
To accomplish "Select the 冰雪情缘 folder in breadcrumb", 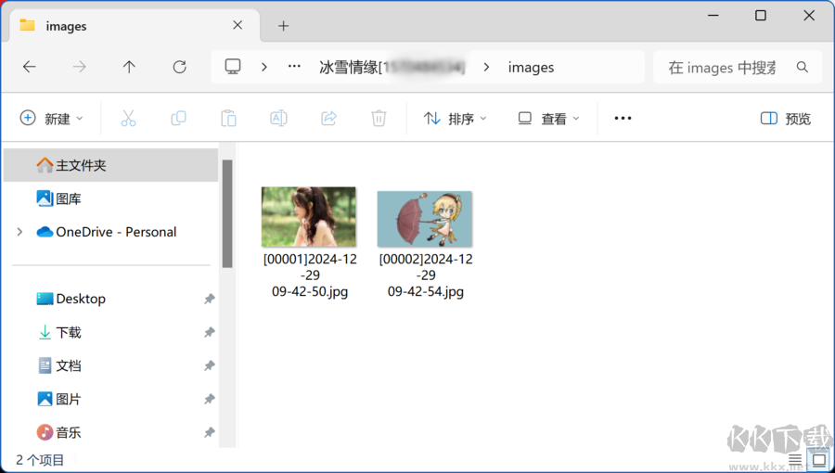I will [x=392, y=67].
